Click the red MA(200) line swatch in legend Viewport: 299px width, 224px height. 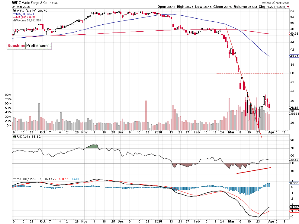tap(14, 17)
